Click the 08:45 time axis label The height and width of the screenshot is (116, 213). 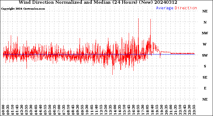pyautogui.click(x=73, y=110)
